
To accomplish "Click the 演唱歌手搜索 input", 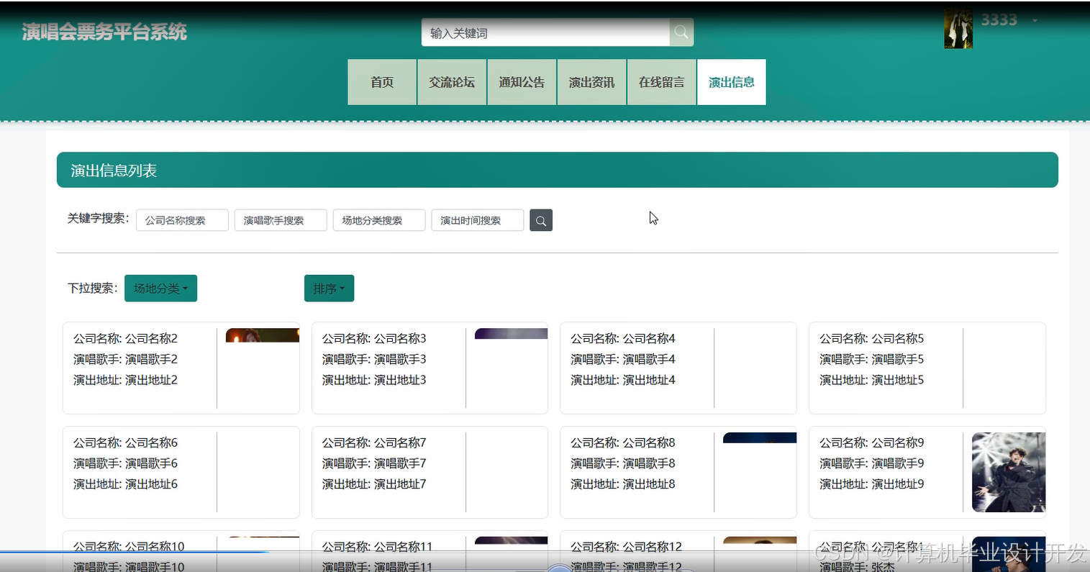I will pos(281,220).
